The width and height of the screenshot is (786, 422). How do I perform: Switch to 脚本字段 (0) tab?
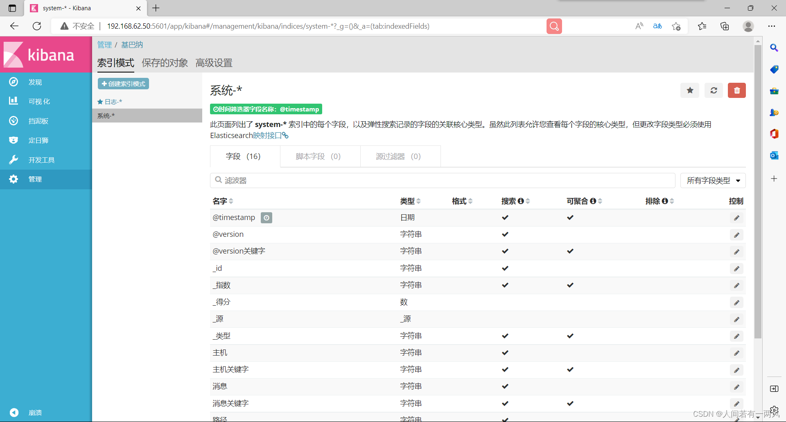(320, 157)
